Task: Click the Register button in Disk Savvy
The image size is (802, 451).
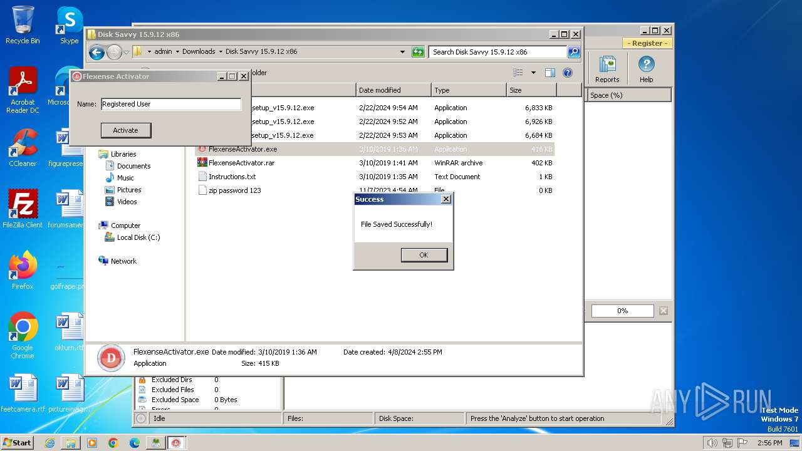Action: tap(647, 43)
